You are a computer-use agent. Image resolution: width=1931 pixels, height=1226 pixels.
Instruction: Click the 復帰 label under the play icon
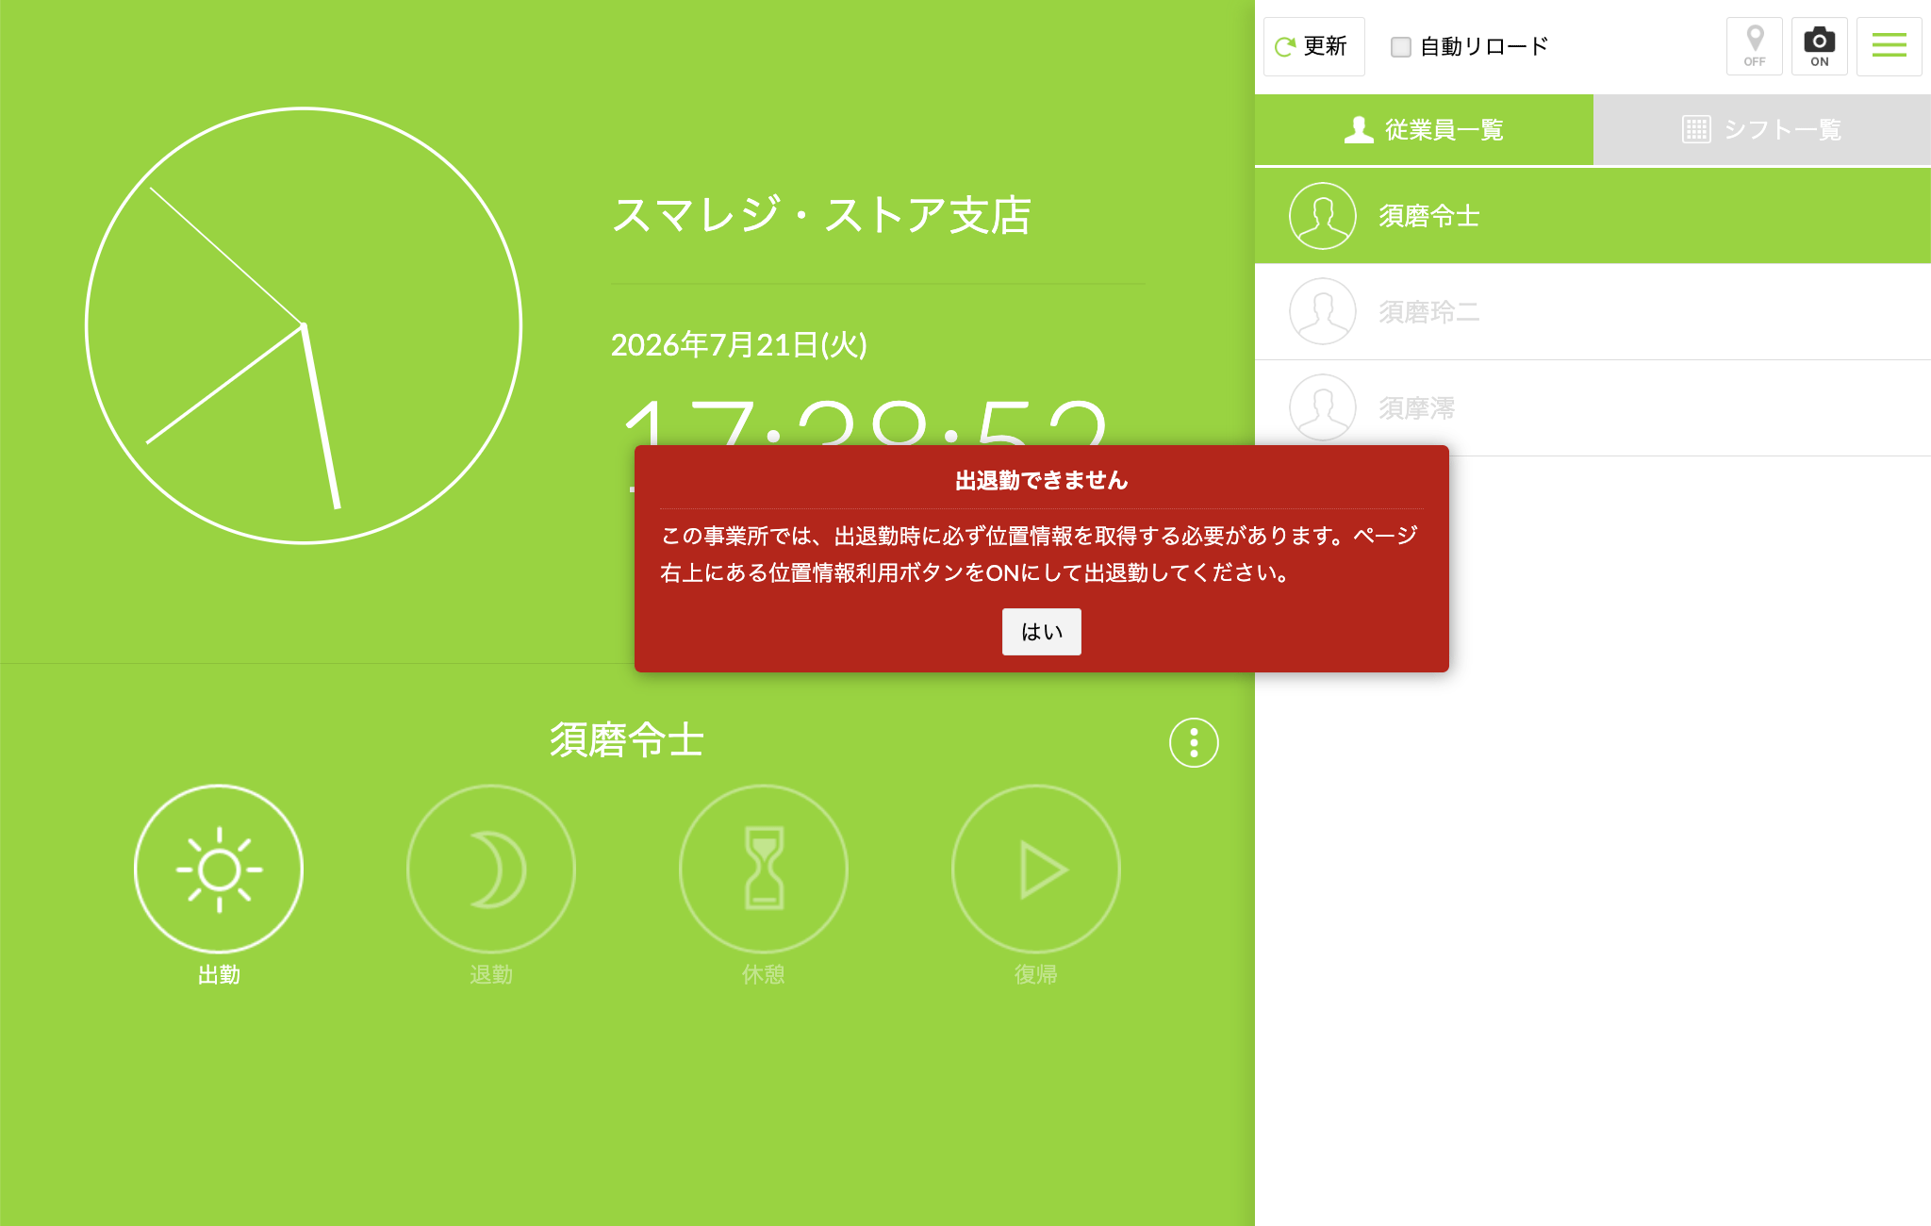click(1036, 975)
